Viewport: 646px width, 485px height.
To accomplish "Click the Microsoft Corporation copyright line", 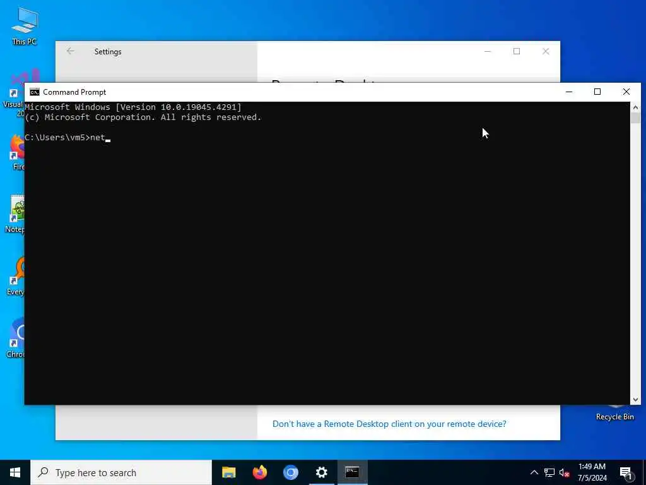I will 143,117.
